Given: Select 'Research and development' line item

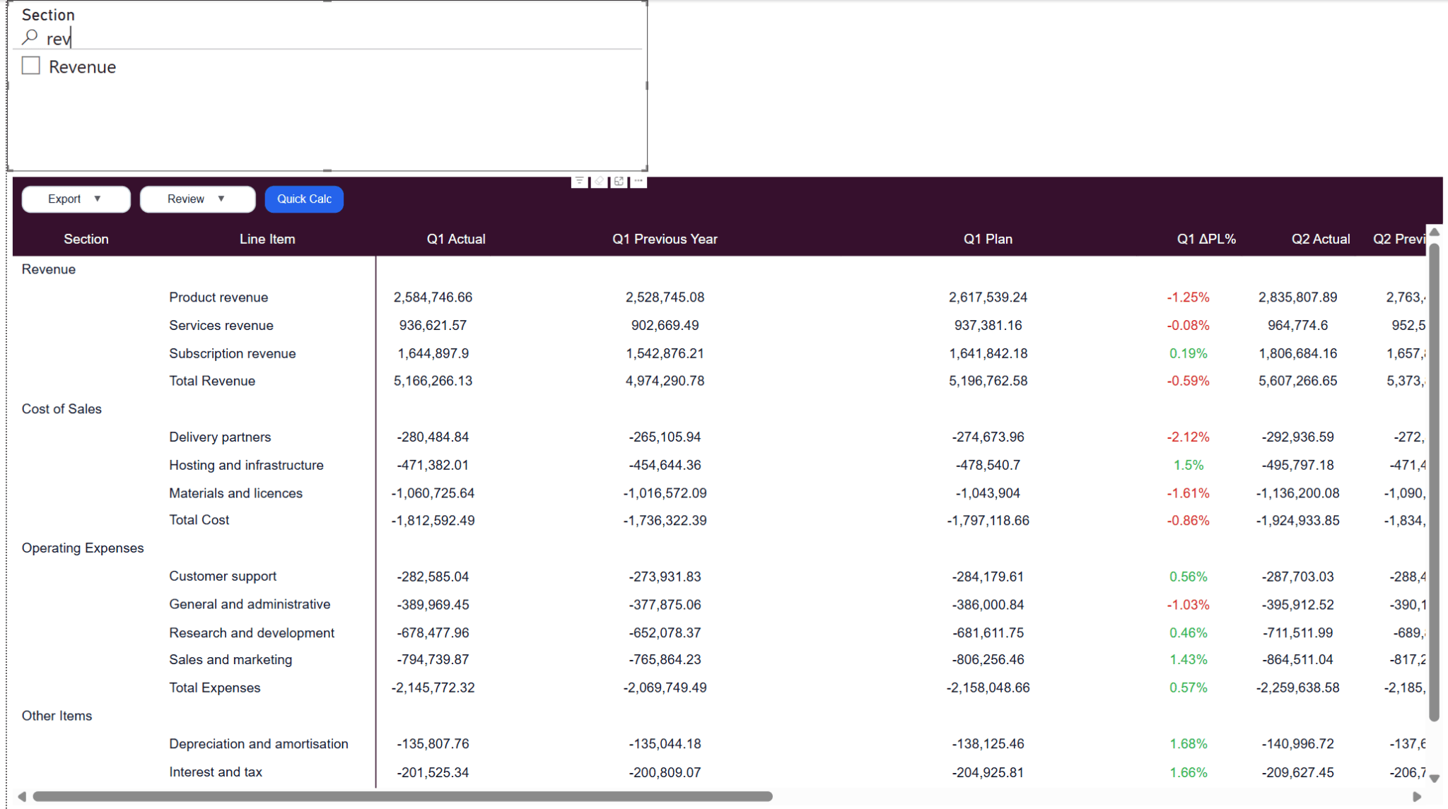Looking at the screenshot, I should 252,633.
